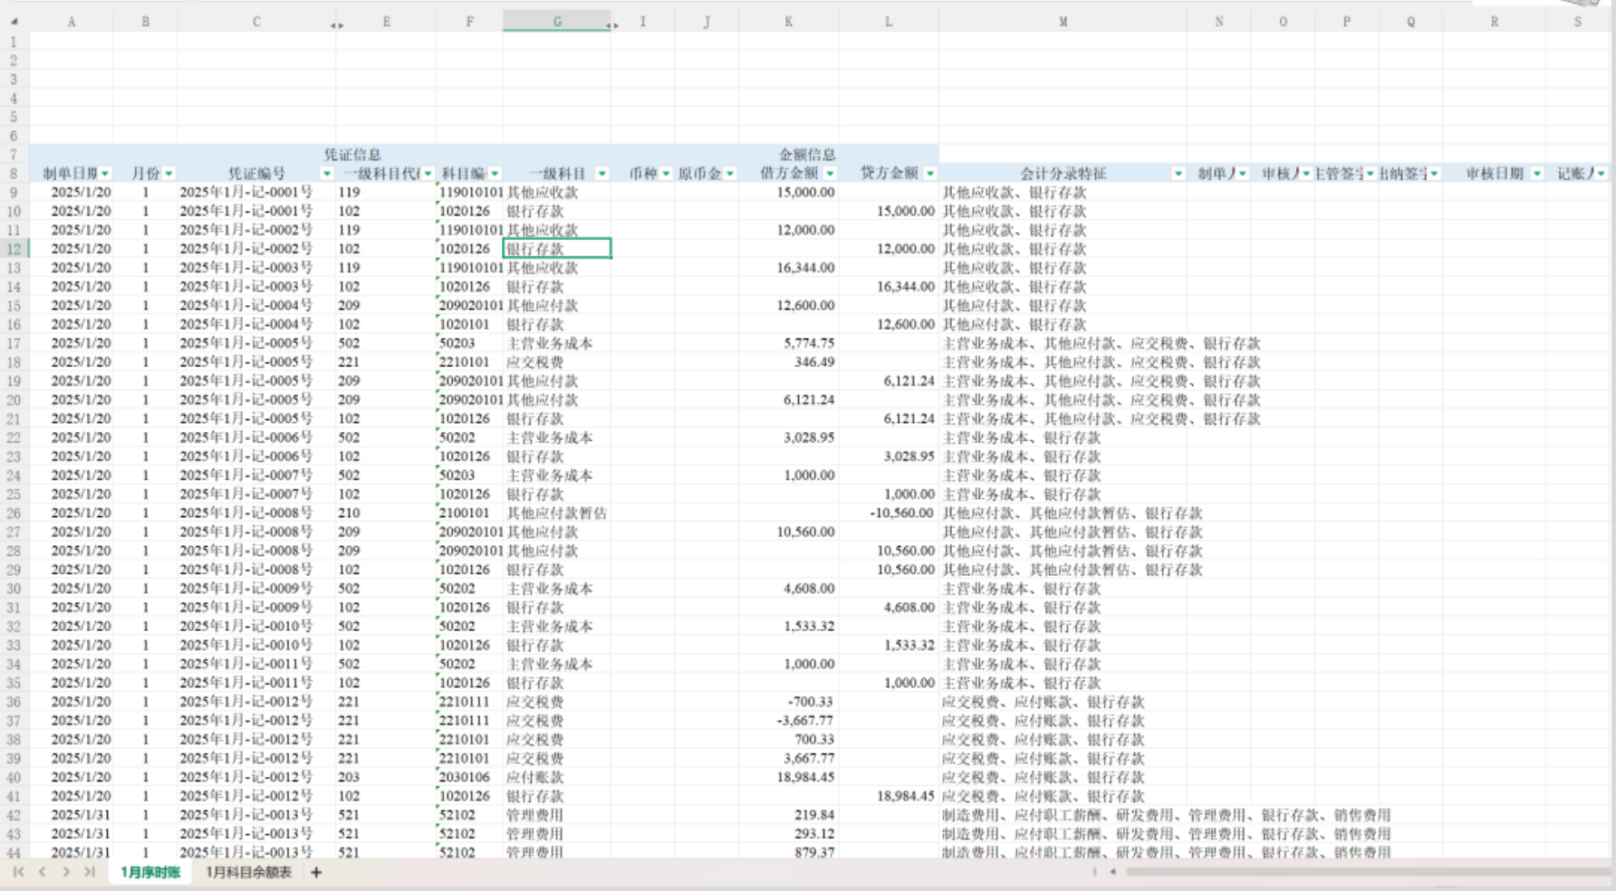Click the 凭证信息 header cell
1616x891 pixels.
[352, 155]
